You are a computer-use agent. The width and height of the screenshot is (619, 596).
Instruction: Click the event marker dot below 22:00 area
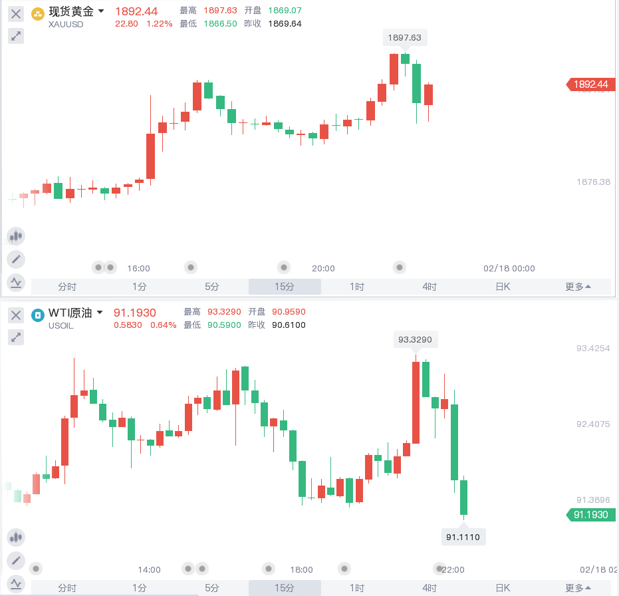tap(439, 569)
